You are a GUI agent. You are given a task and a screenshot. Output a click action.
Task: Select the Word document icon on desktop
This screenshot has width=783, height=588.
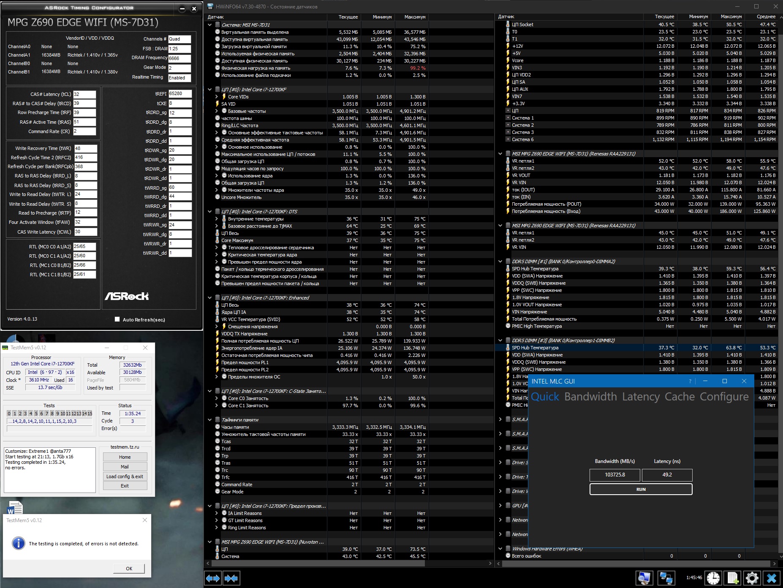(15, 507)
